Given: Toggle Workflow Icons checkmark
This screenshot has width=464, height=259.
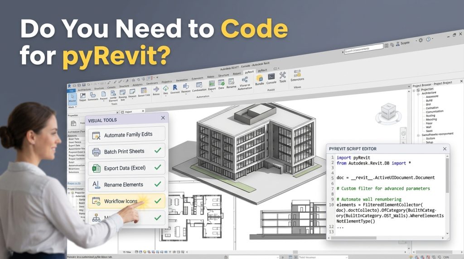Looking at the screenshot, I should point(158,201).
